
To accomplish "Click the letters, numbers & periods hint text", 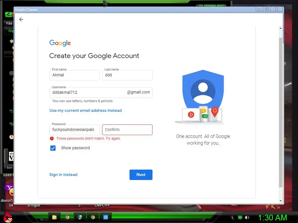I will pos(82,101).
